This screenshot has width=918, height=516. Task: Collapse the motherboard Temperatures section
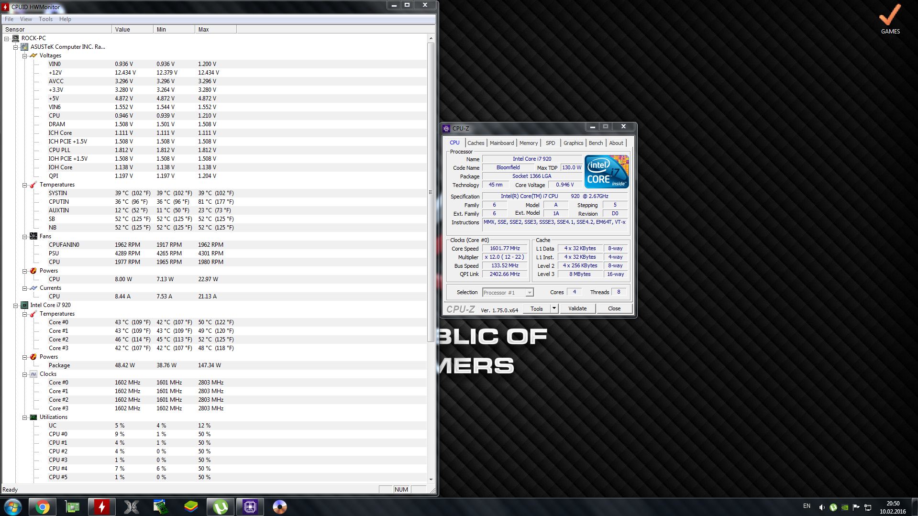[x=25, y=185]
